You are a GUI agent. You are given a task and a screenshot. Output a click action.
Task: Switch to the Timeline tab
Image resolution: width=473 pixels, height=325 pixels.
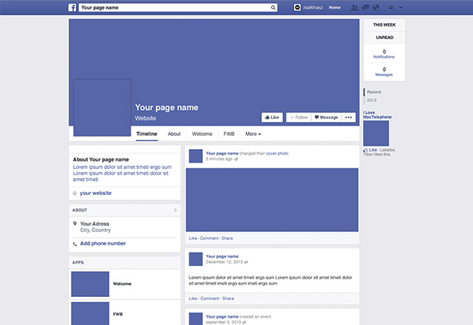pyautogui.click(x=147, y=134)
